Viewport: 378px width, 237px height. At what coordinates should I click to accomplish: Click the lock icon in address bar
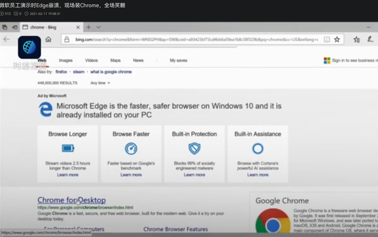67,39
